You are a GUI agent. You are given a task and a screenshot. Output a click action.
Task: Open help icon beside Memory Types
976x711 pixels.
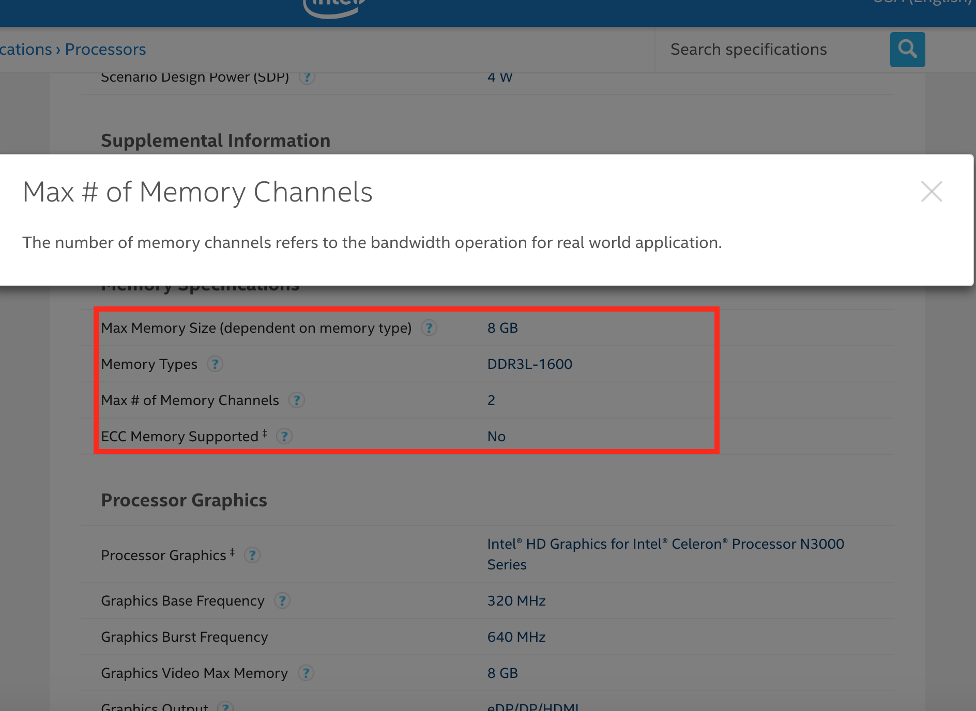coord(215,364)
